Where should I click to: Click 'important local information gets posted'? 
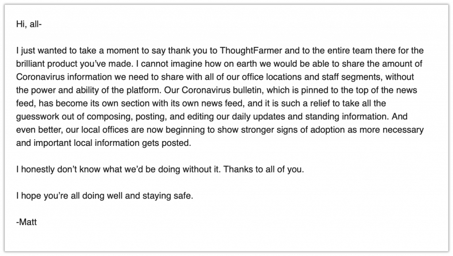coord(112,143)
